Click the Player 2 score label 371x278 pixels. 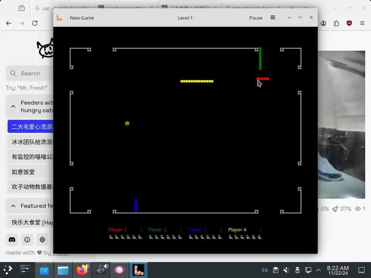[x=157, y=229]
